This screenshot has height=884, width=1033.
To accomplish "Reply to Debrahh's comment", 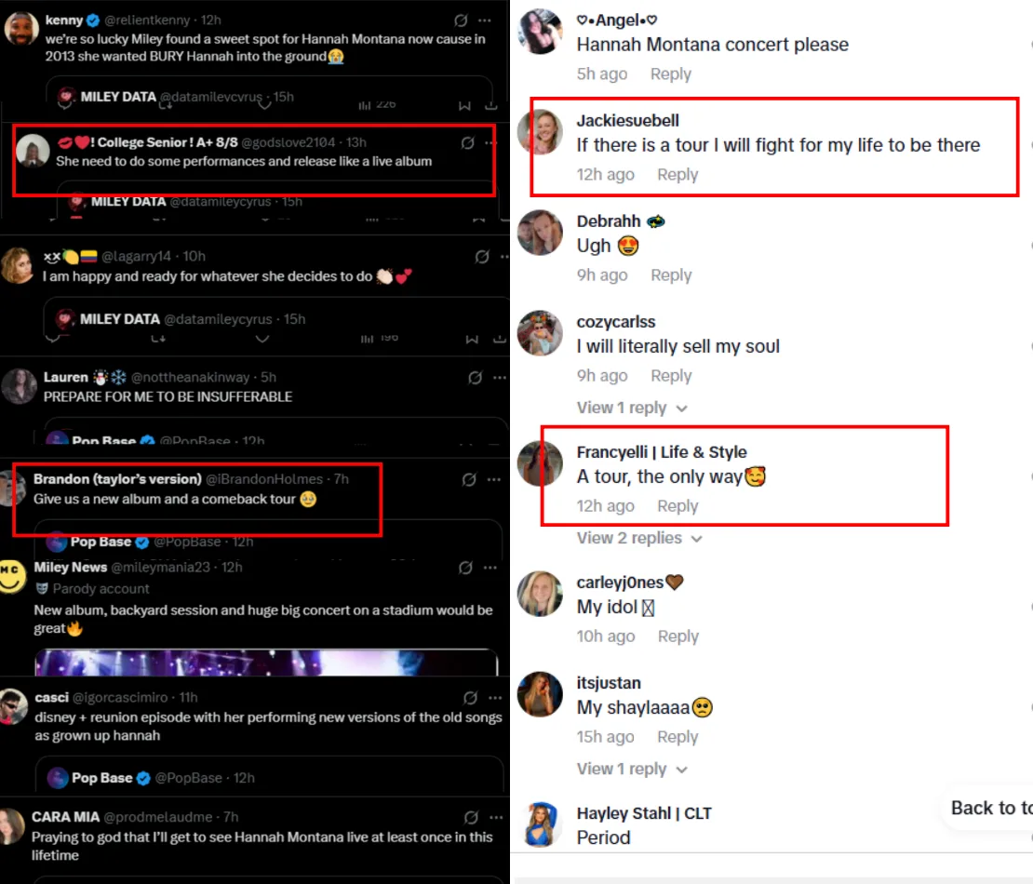I will point(671,275).
